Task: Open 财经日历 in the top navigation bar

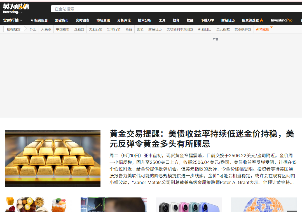Action: [x=228, y=20]
